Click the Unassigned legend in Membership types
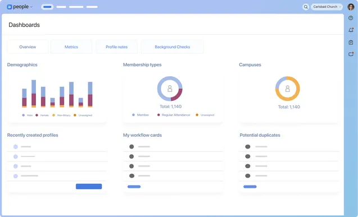 pyautogui.click(x=205, y=115)
